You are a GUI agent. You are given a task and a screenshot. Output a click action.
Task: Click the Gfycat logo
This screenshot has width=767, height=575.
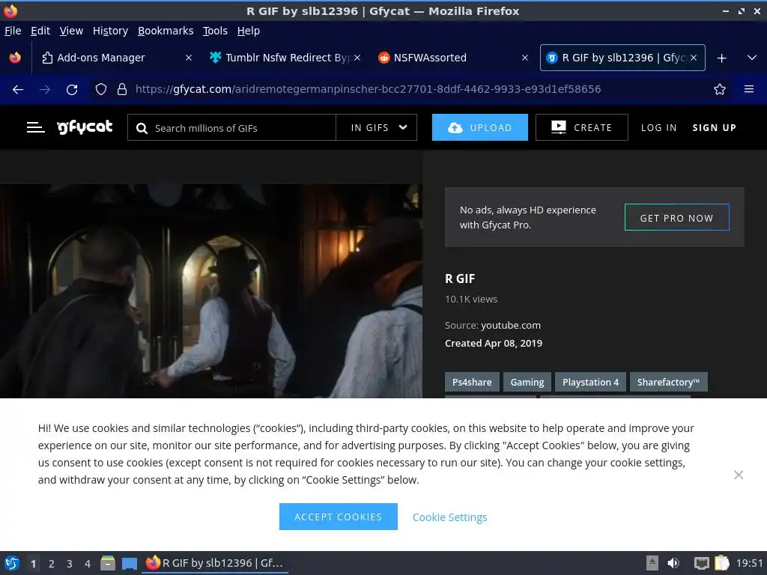point(85,127)
